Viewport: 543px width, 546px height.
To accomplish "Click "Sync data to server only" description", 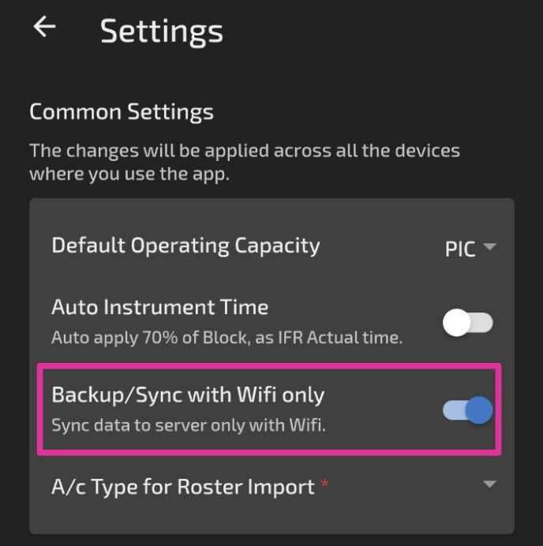I will point(189,425).
